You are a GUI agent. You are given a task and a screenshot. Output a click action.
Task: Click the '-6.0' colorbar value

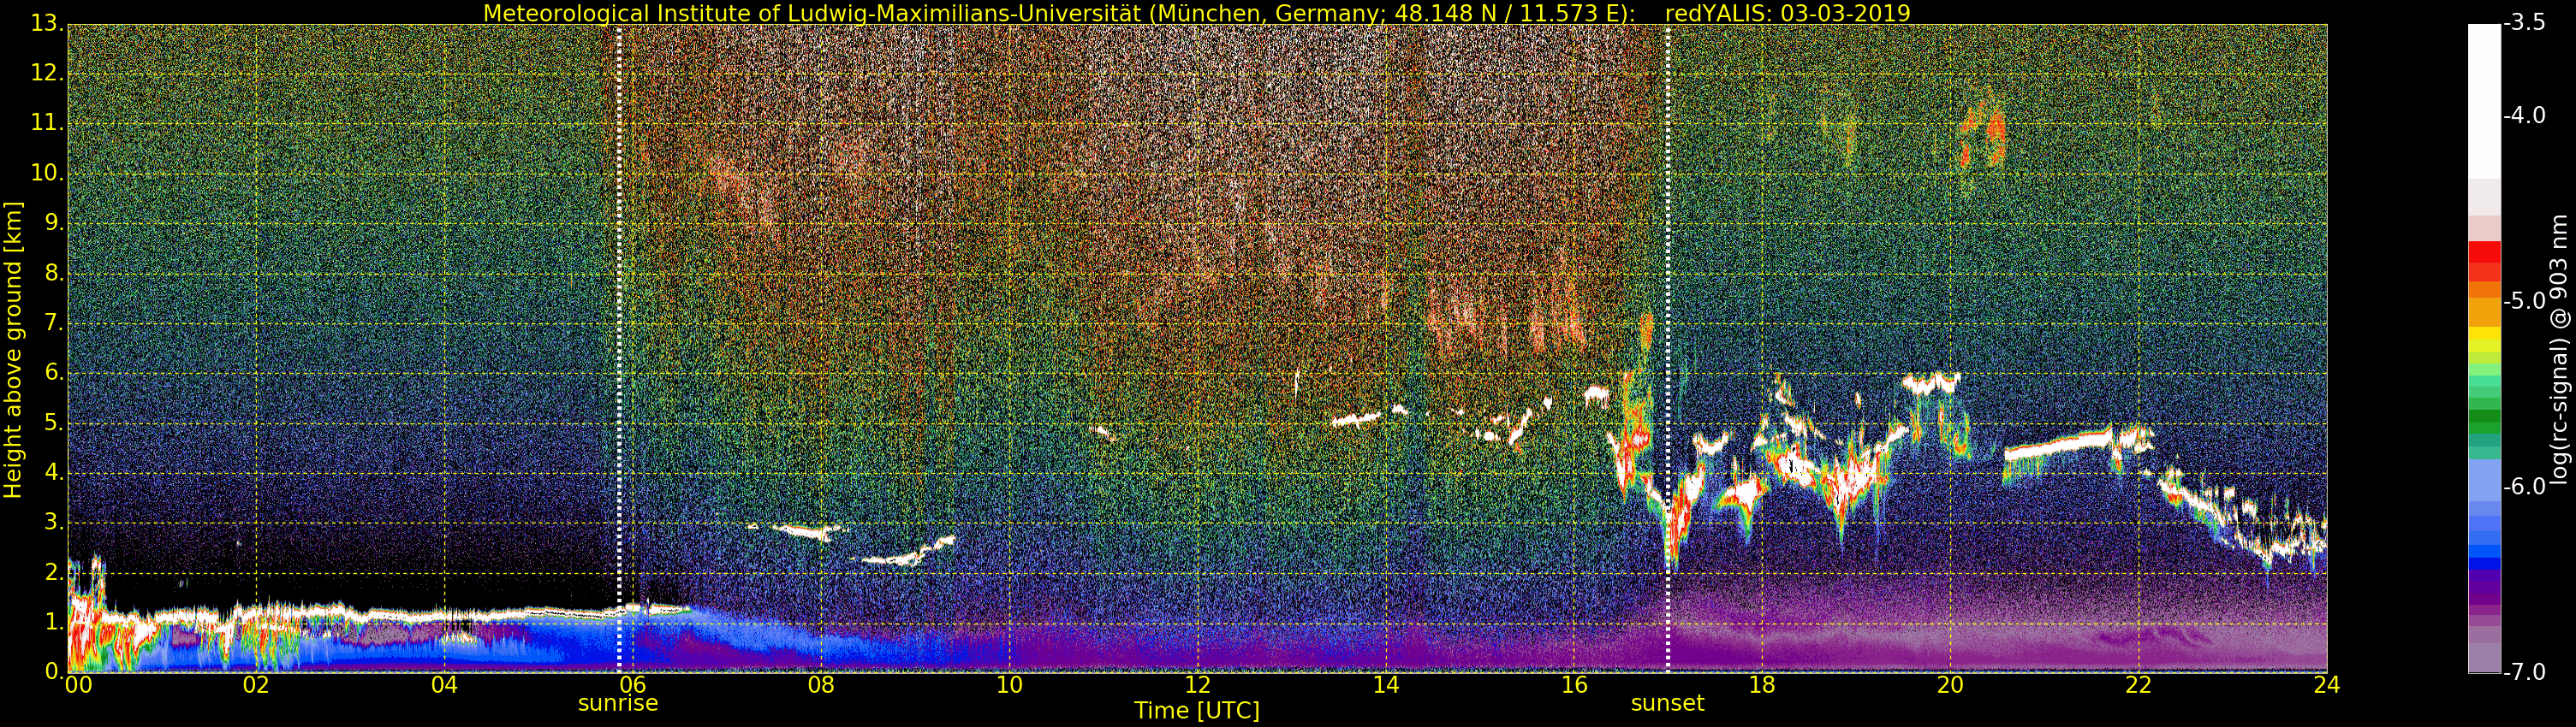tap(2525, 488)
